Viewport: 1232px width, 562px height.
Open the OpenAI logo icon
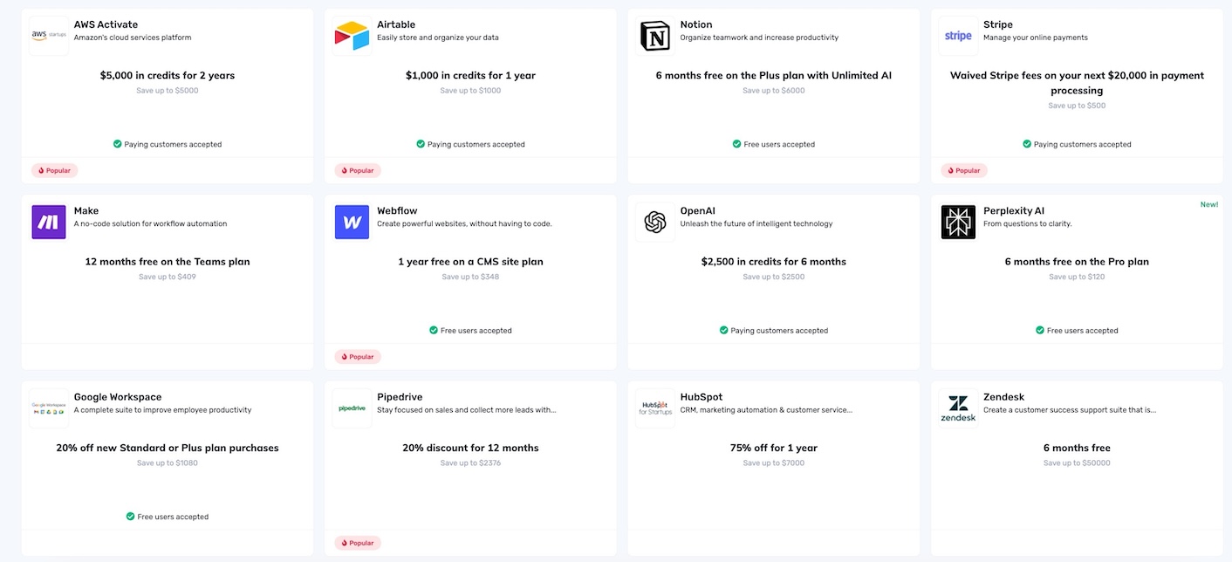(x=655, y=223)
